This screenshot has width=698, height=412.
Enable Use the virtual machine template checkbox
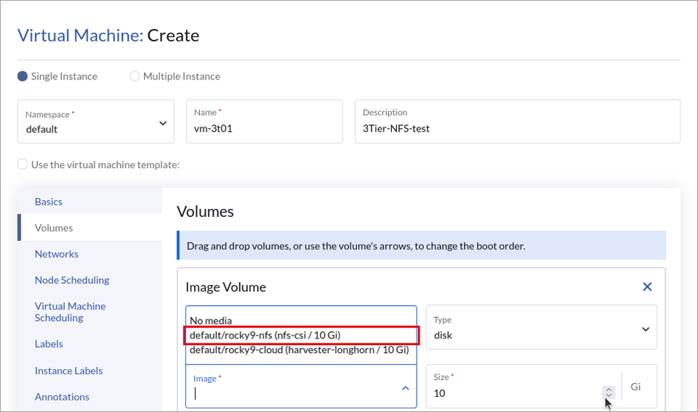pyautogui.click(x=23, y=164)
